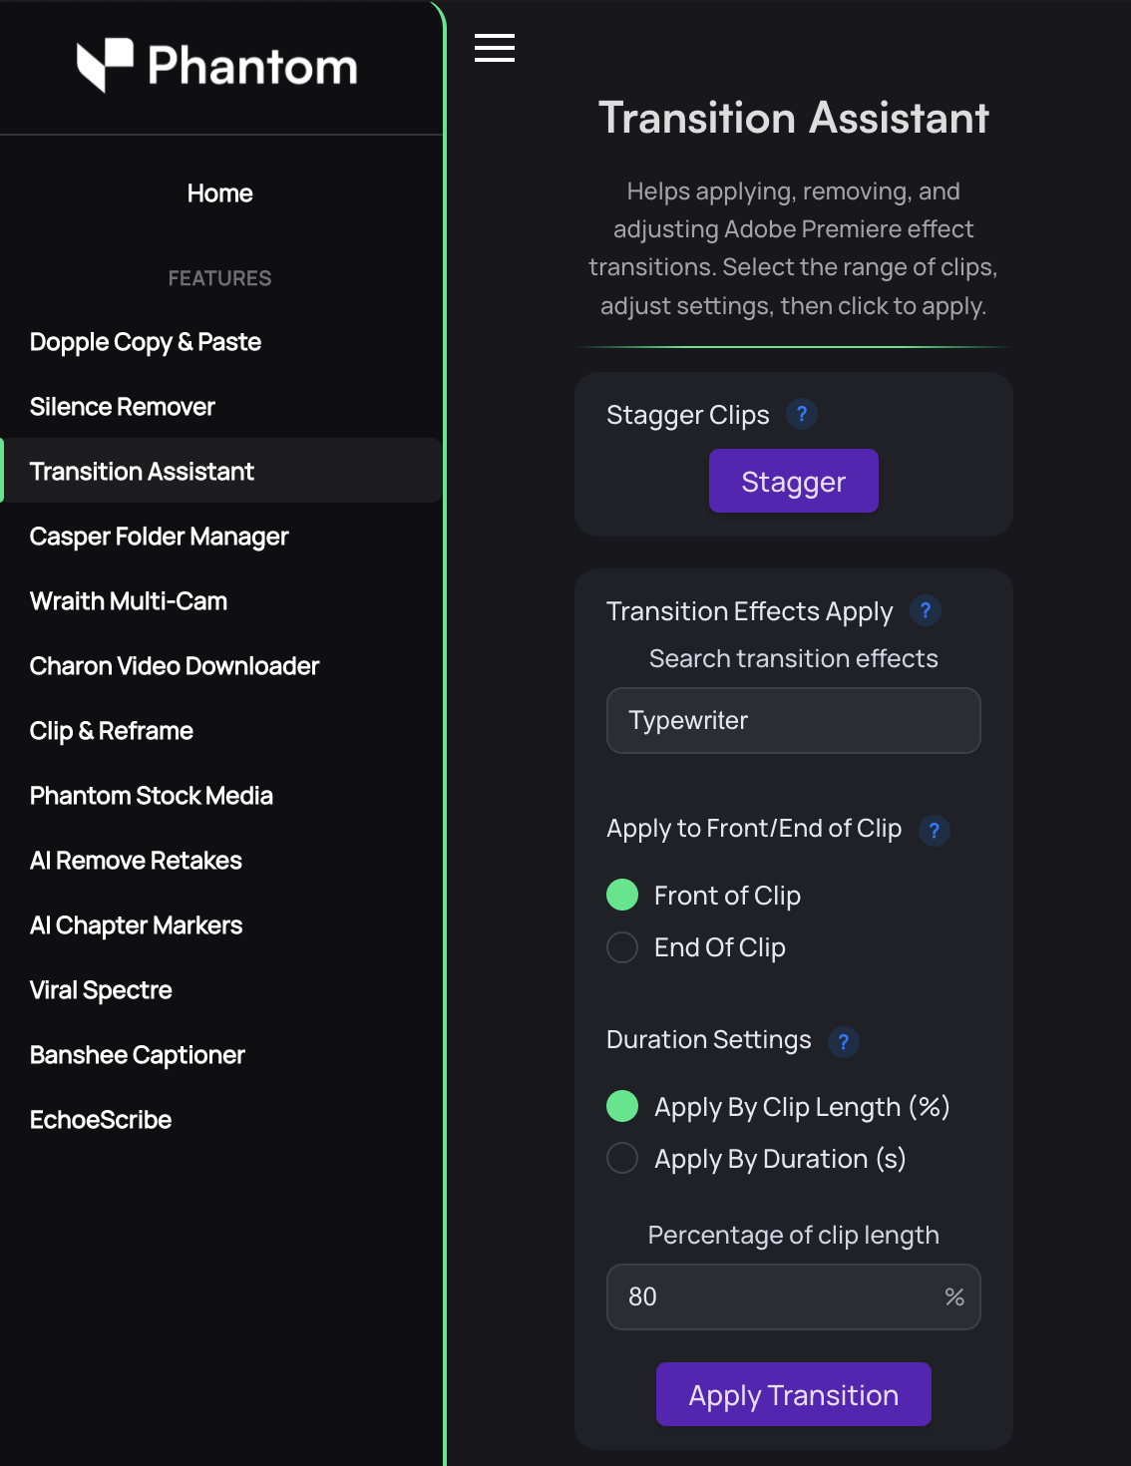The image size is (1131, 1466).
Task: Select Casper Folder Manager
Action: pyautogui.click(x=159, y=536)
